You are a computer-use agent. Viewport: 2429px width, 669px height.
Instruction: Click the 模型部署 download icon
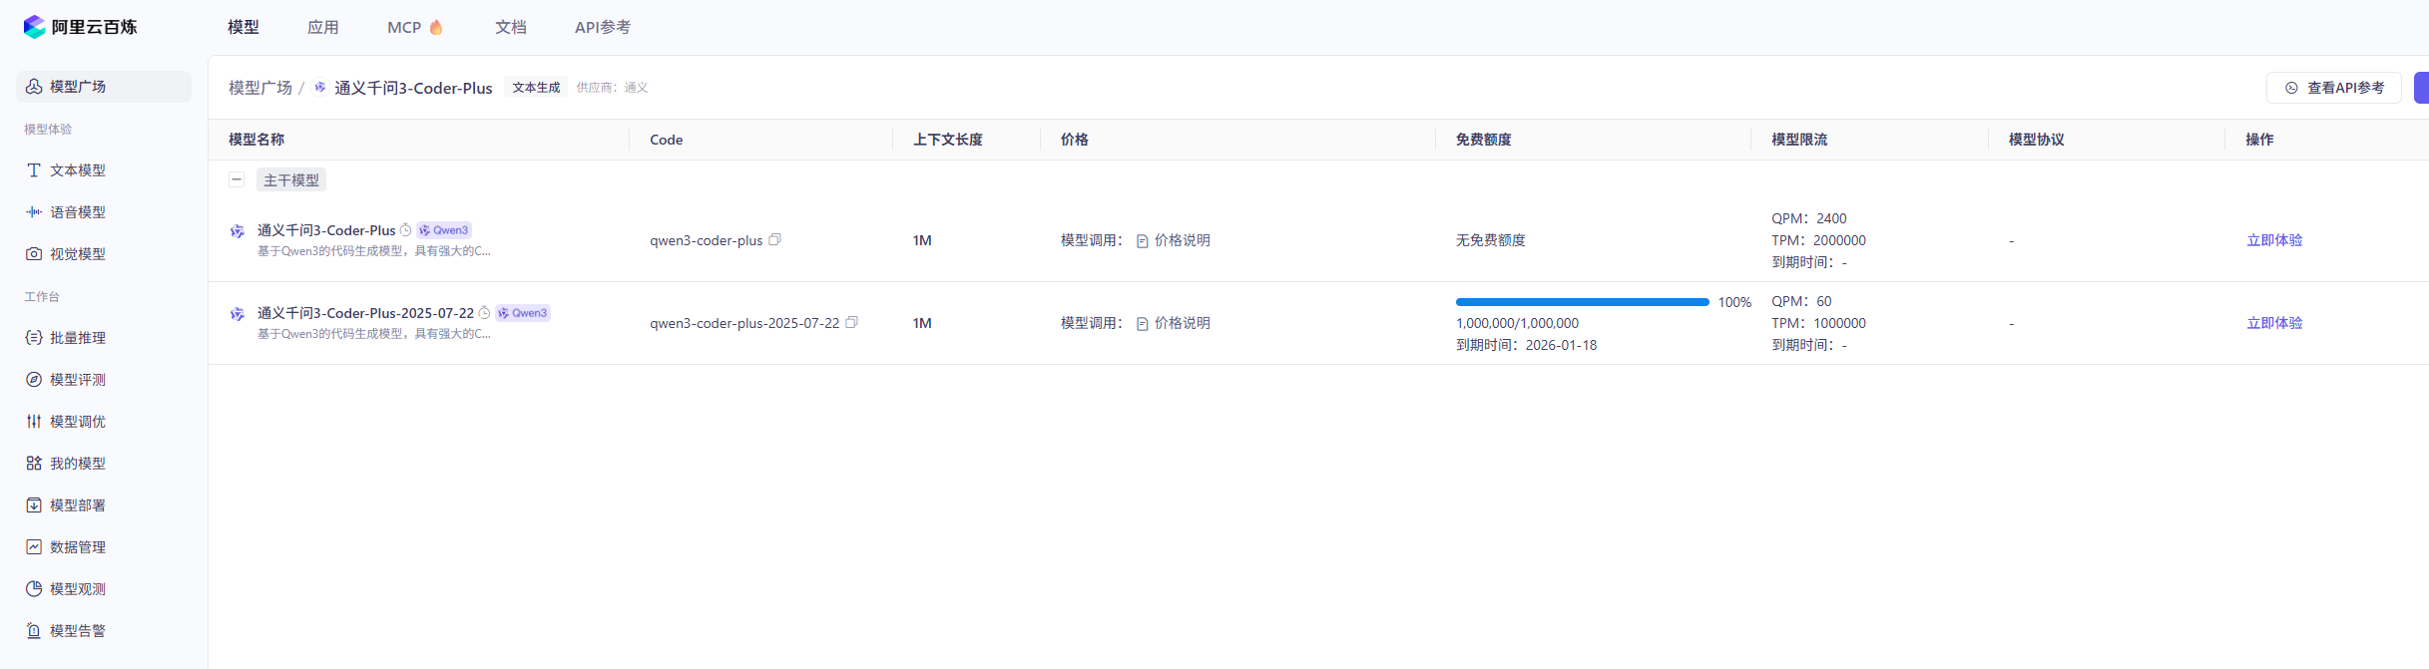[x=34, y=505]
